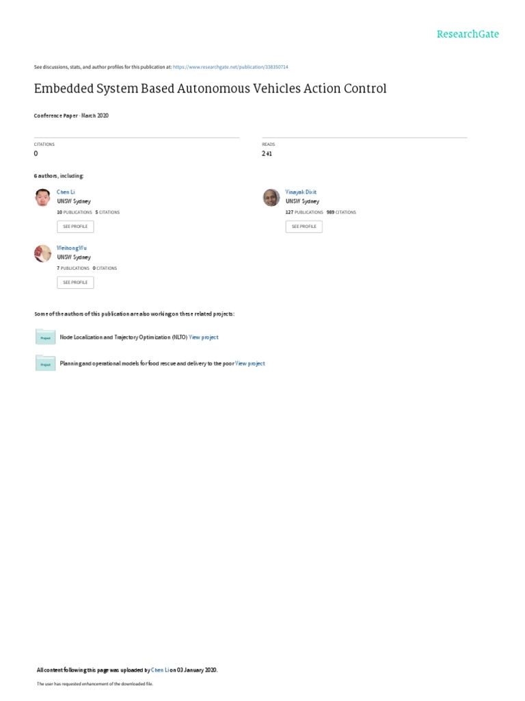Click the food rescue project folder icon
The height and width of the screenshot is (701, 525).
coord(46,363)
